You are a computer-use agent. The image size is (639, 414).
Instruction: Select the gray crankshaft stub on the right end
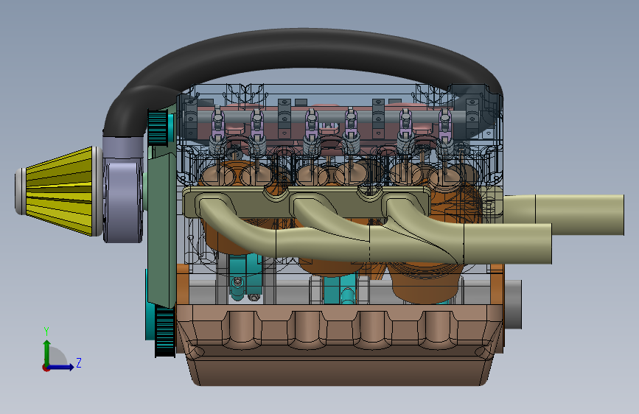[513, 304]
